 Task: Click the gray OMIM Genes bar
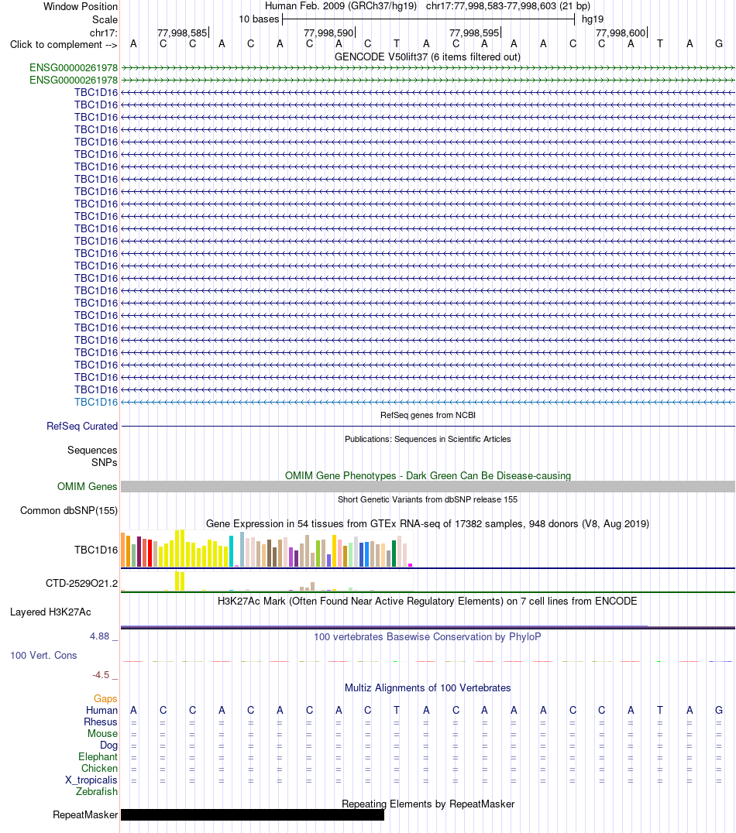pos(428,486)
